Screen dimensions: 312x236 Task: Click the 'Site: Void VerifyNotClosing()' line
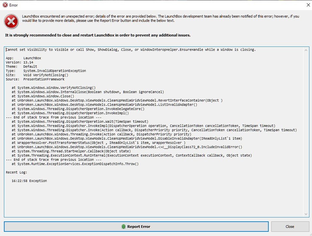tap(37, 75)
